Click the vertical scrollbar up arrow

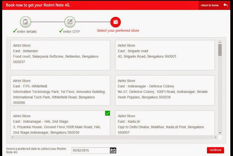(x=220, y=42)
